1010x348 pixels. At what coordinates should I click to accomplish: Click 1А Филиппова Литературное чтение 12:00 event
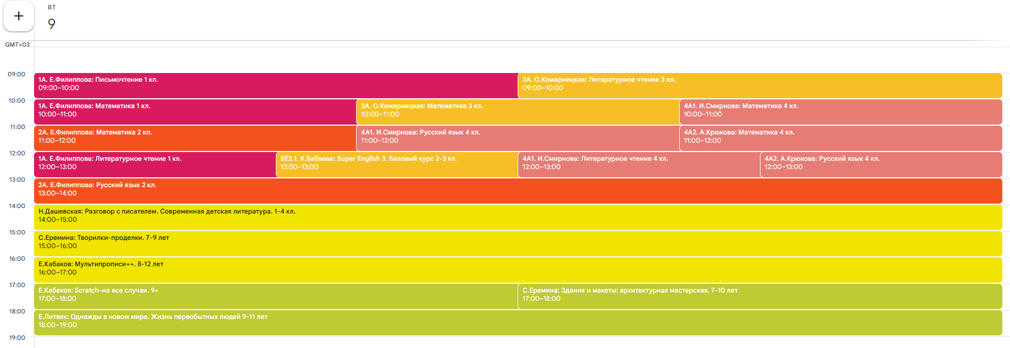tap(155, 165)
